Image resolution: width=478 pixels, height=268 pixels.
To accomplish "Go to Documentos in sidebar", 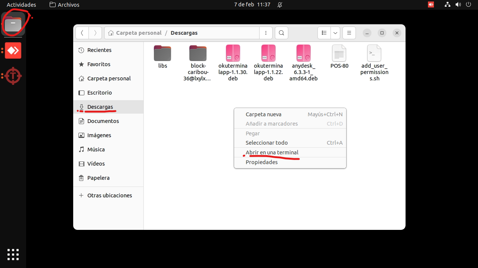I will click(103, 121).
